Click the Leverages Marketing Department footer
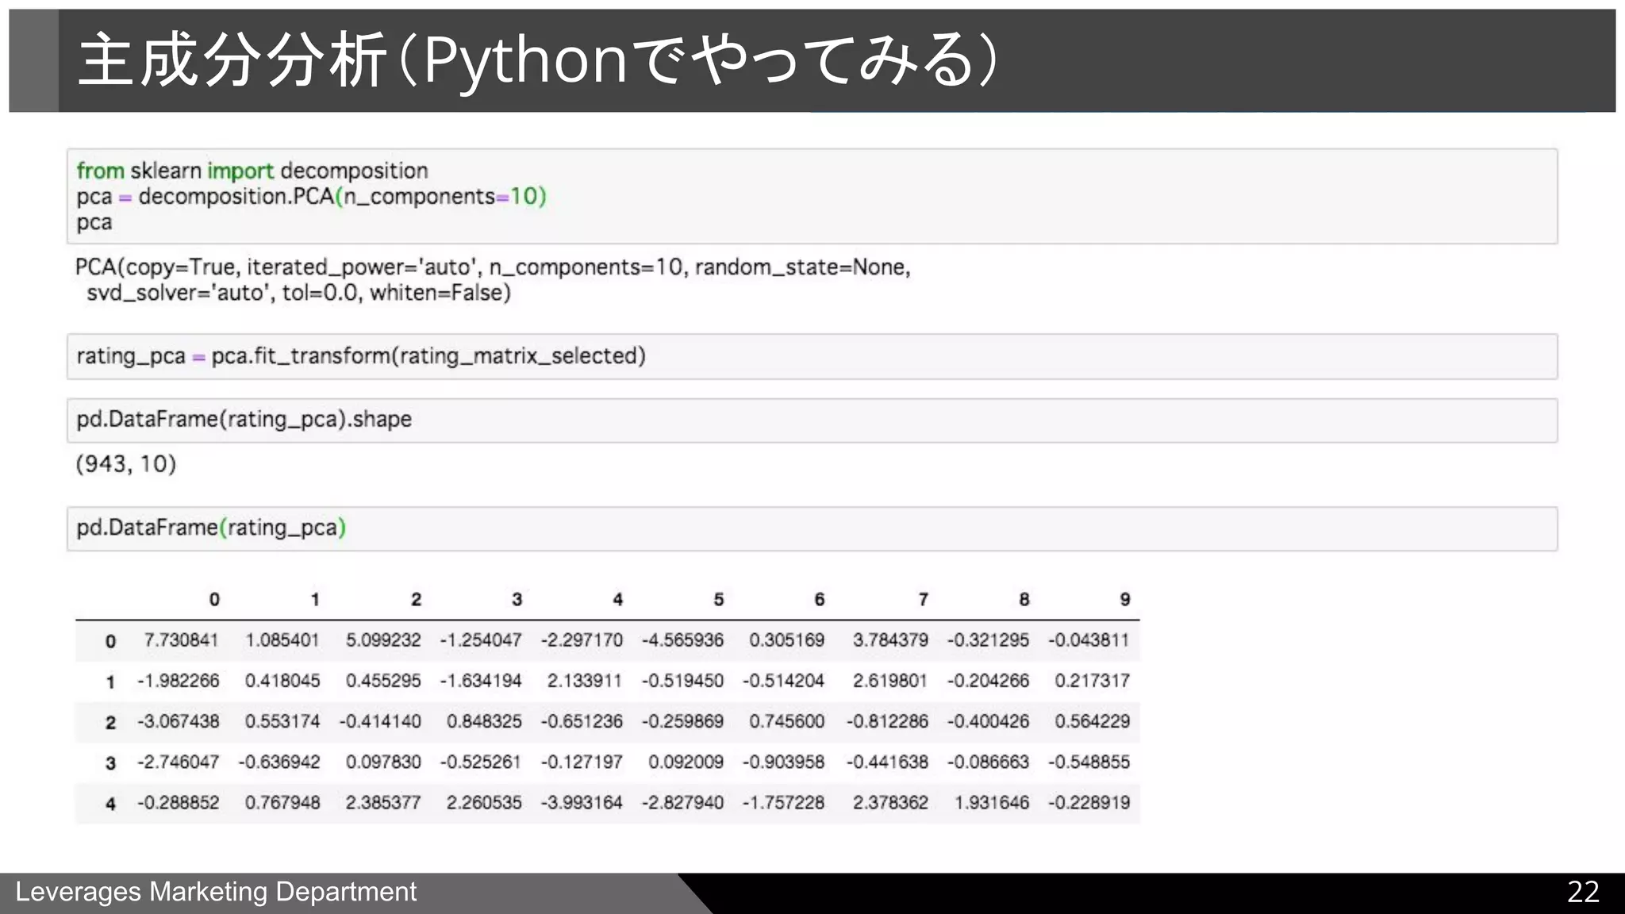 click(x=216, y=893)
